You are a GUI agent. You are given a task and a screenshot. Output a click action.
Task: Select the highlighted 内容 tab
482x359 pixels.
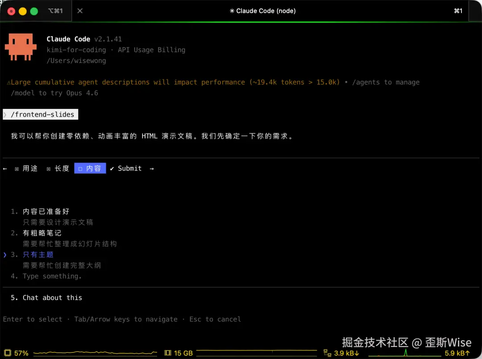coord(90,168)
